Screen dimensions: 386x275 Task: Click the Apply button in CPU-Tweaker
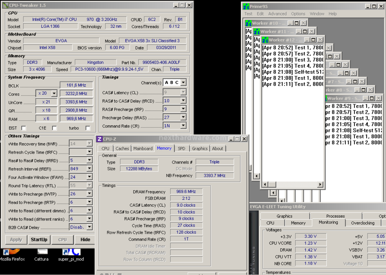(x=16, y=240)
